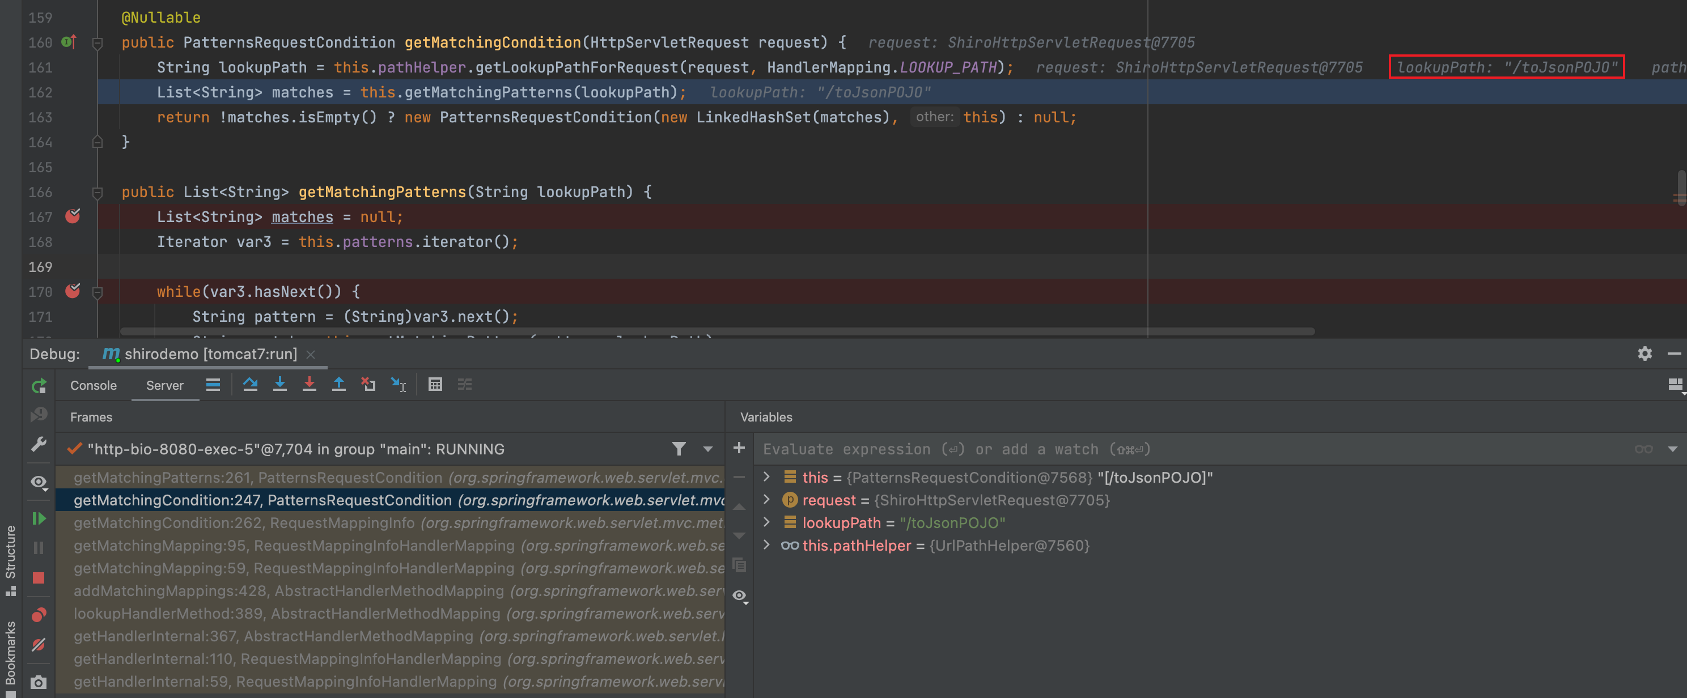Hide the Debug tool window
Image resolution: width=1687 pixels, height=698 pixels.
[1674, 354]
